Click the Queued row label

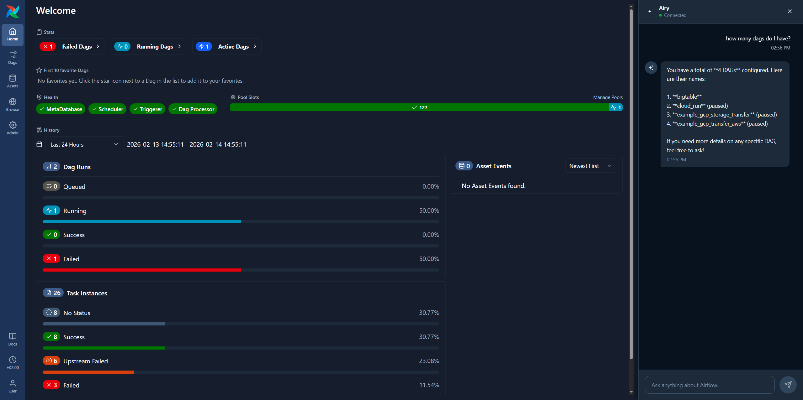click(74, 187)
